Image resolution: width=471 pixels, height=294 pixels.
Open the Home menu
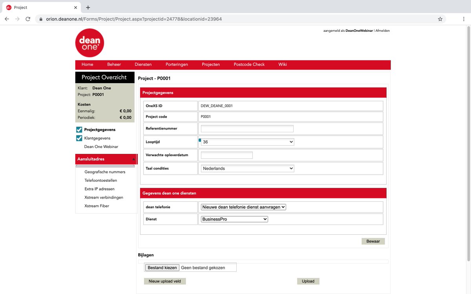click(x=87, y=64)
